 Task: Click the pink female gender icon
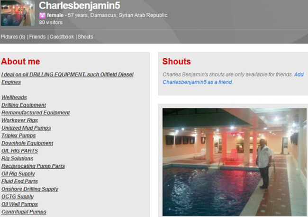tap(42, 15)
